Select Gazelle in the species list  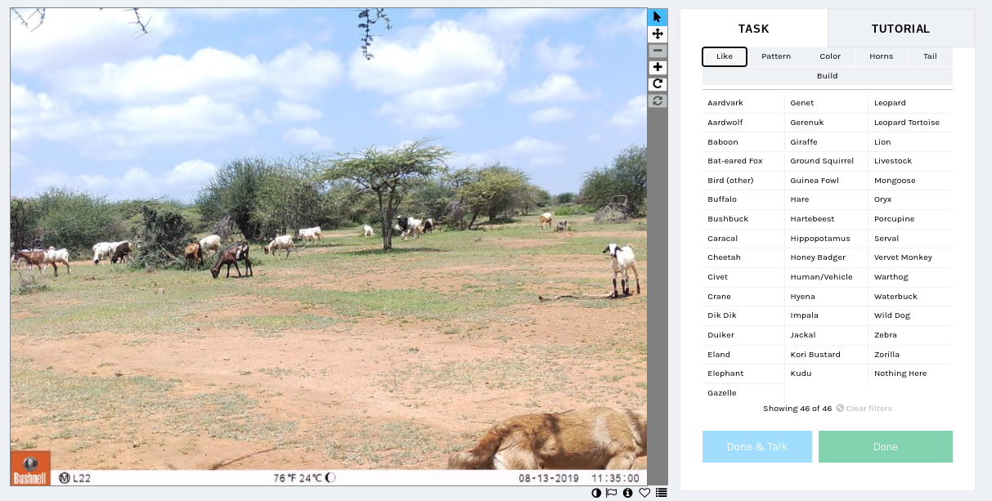(743, 393)
